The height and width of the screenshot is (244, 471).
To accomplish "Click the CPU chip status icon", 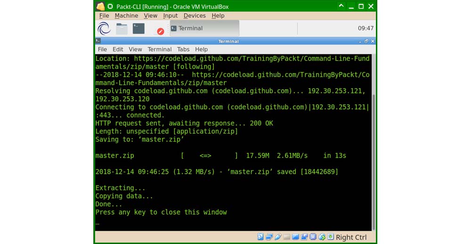I will pos(313,237).
